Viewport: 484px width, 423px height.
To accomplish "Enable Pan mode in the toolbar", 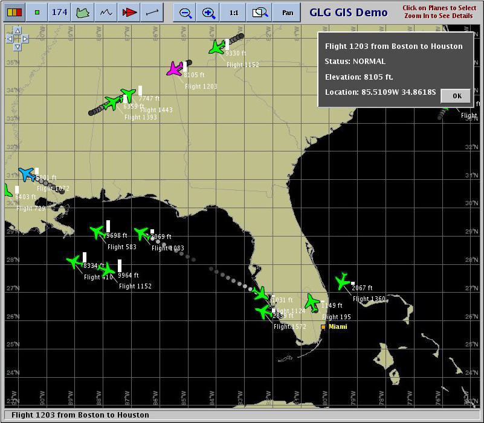I will coord(287,12).
